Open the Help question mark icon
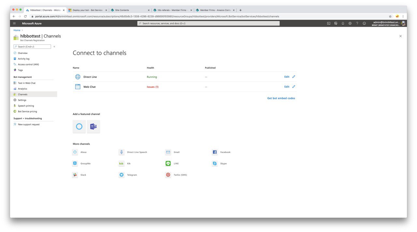This screenshot has height=232, width=417. tap(357, 23)
